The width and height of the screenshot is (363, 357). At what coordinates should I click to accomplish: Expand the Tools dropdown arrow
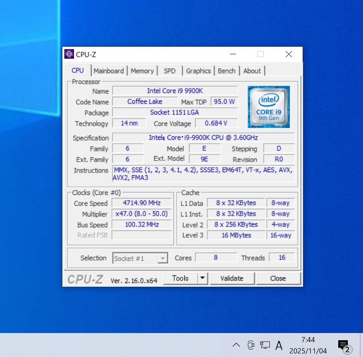tap(203, 278)
